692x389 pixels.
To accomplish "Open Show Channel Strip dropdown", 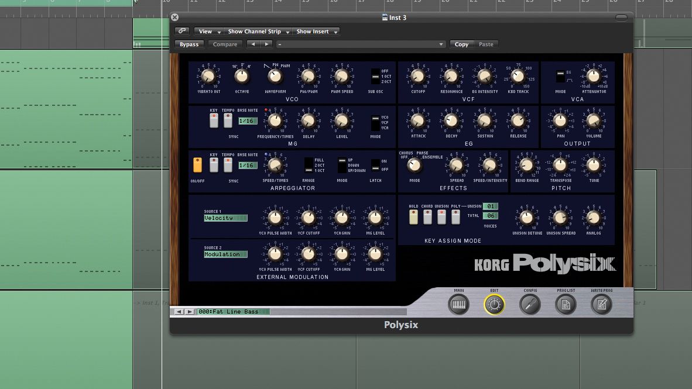I will coord(257,32).
